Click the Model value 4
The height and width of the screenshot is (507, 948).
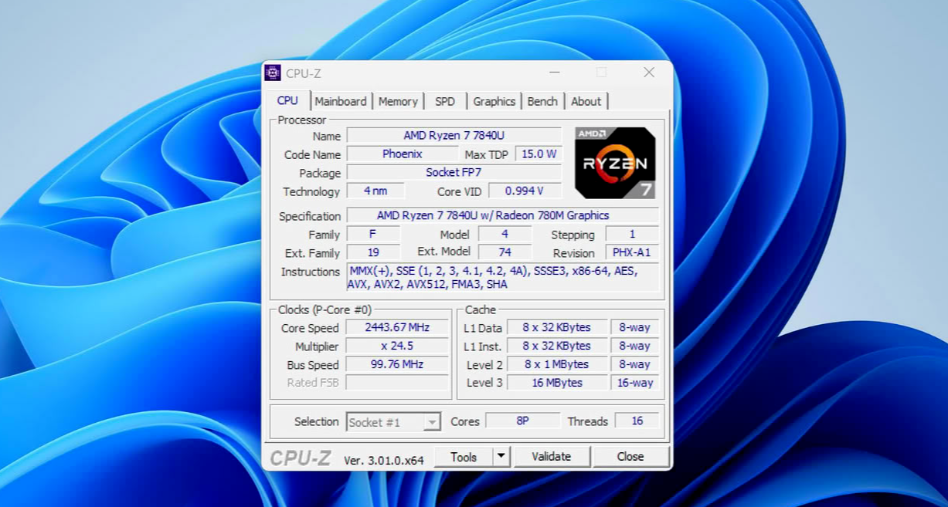(505, 235)
